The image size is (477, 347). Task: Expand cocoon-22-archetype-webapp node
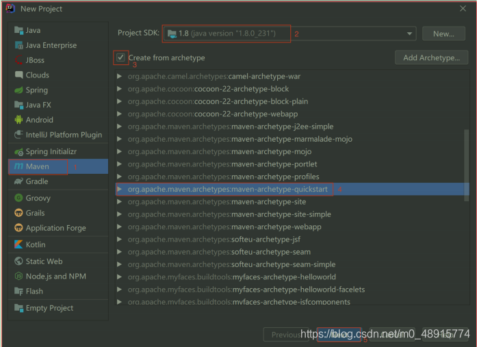point(120,114)
